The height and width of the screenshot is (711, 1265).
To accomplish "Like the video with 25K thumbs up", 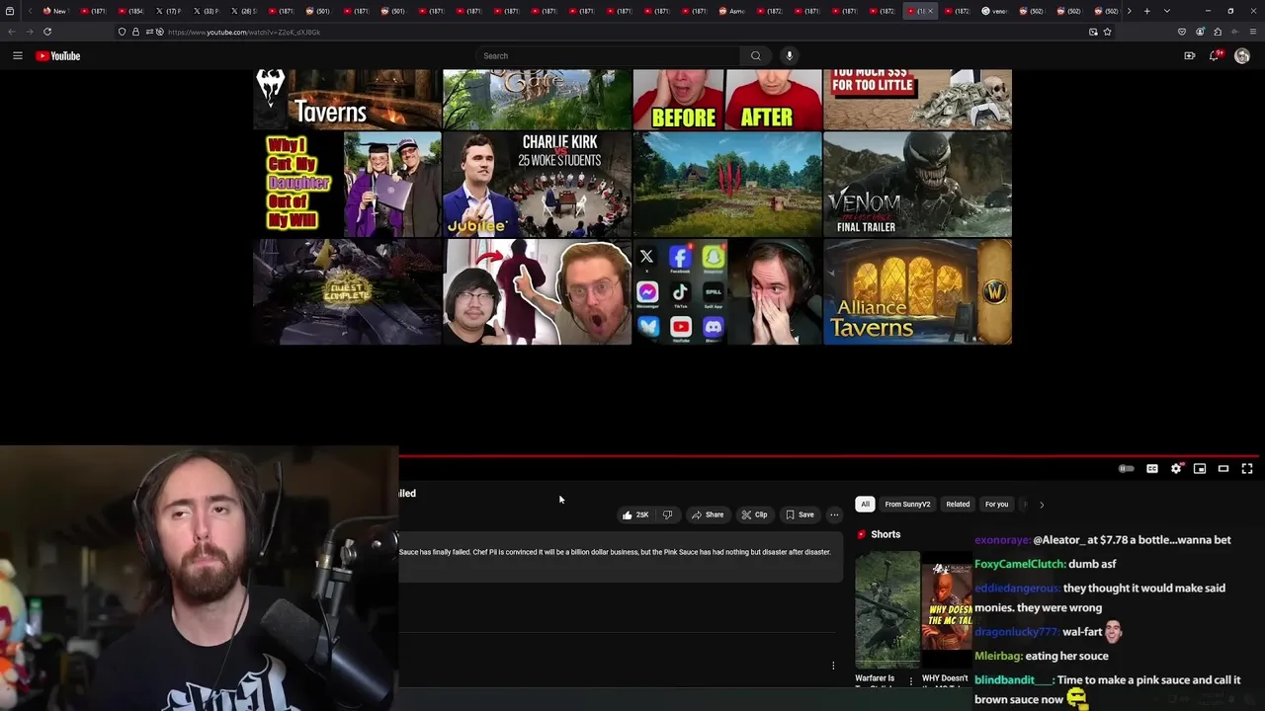I will click(634, 514).
